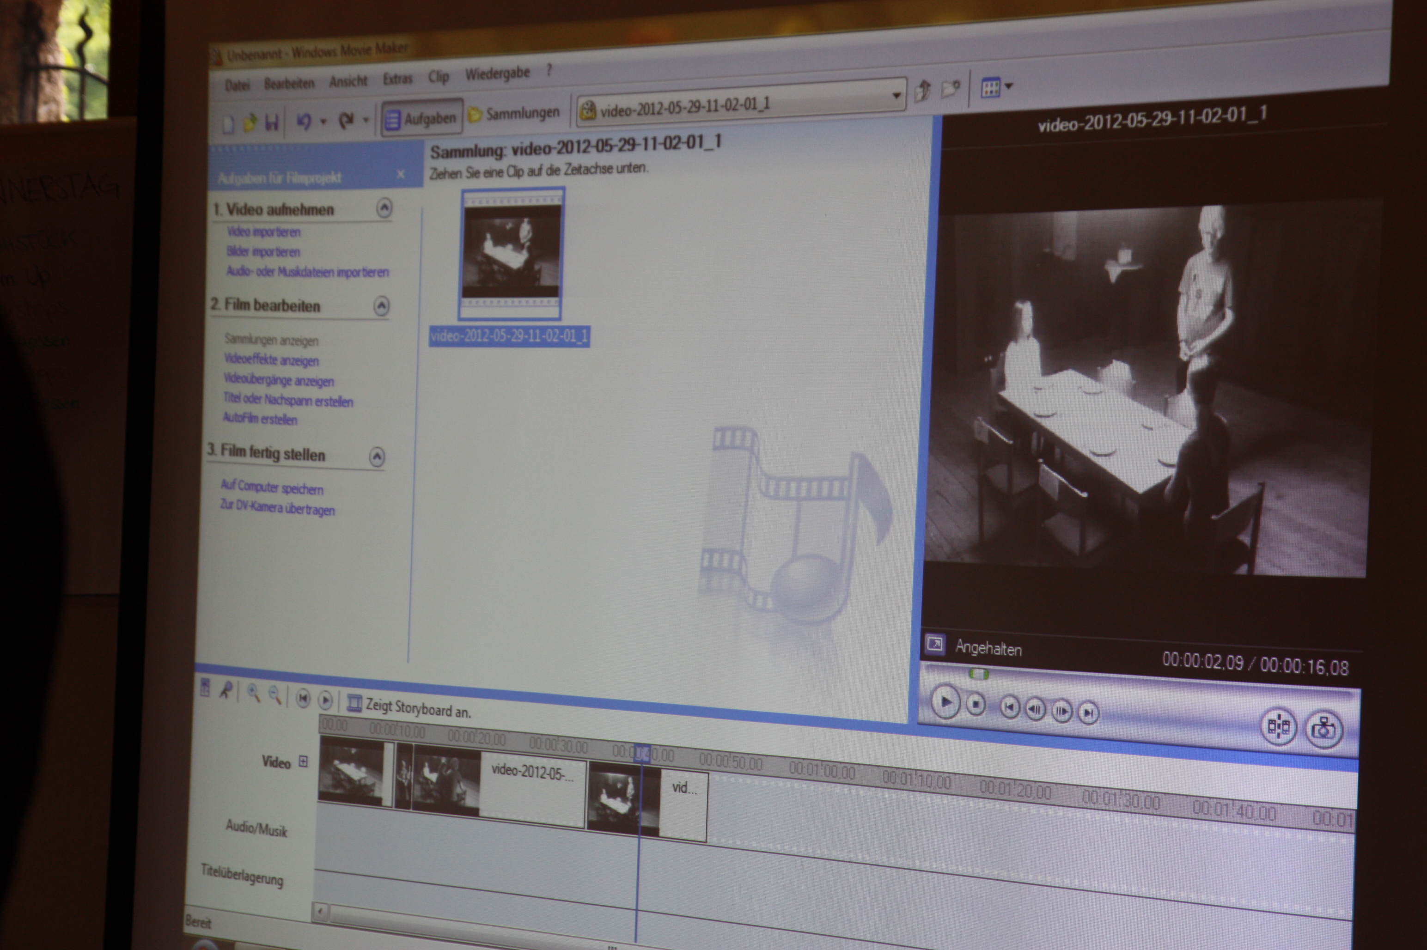Click the Video importieren link
This screenshot has width=1427, height=950.
[x=263, y=232]
